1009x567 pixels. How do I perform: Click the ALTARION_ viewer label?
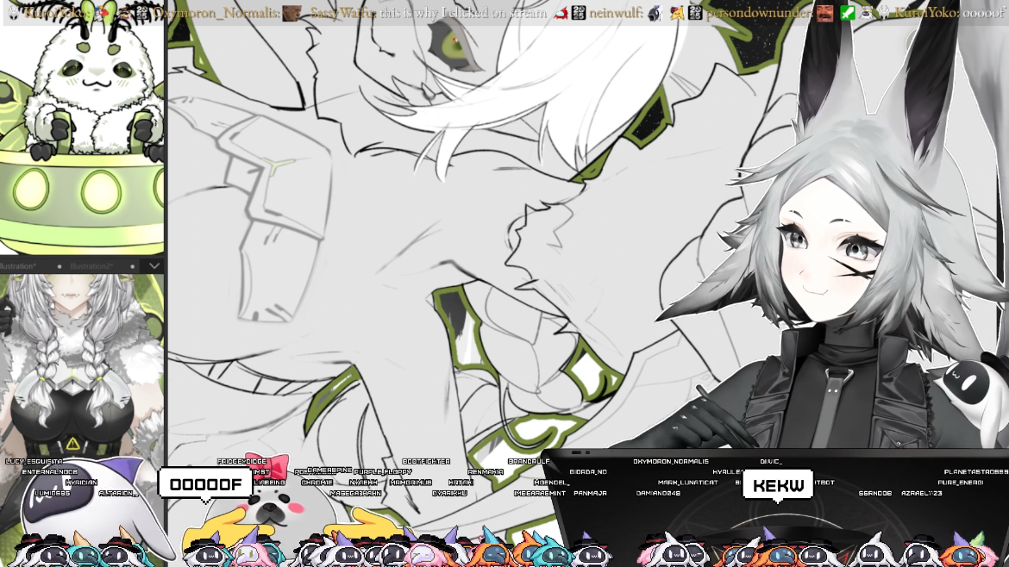(x=118, y=493)
